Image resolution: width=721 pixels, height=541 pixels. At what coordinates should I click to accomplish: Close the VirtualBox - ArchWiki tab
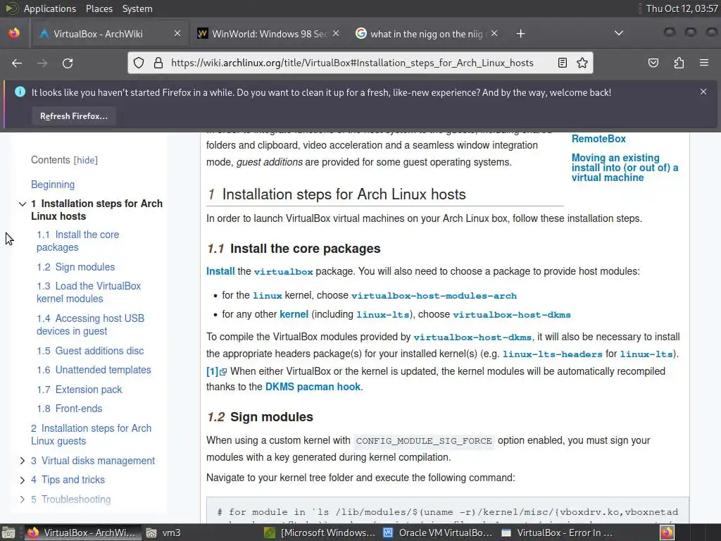177,33
